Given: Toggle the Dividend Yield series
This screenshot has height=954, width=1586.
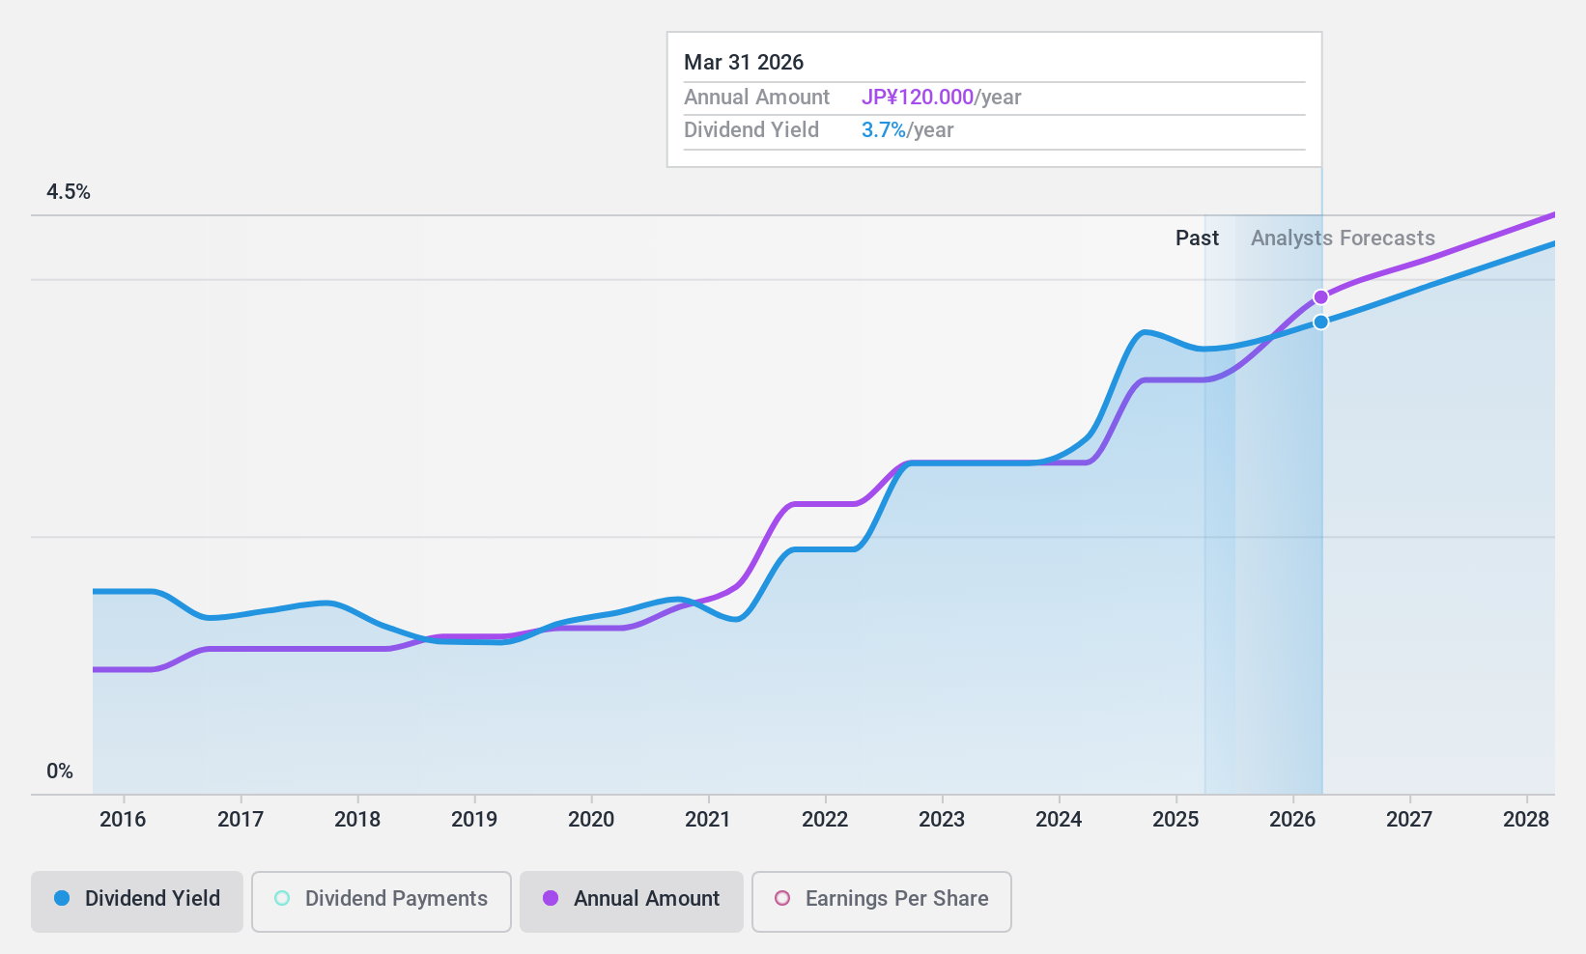Looking at the screenshot, I should point(136,901).
